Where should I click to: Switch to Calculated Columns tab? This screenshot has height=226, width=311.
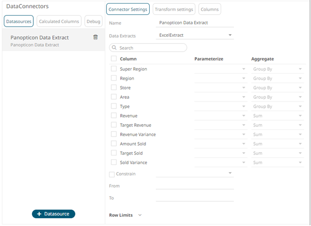59,21
